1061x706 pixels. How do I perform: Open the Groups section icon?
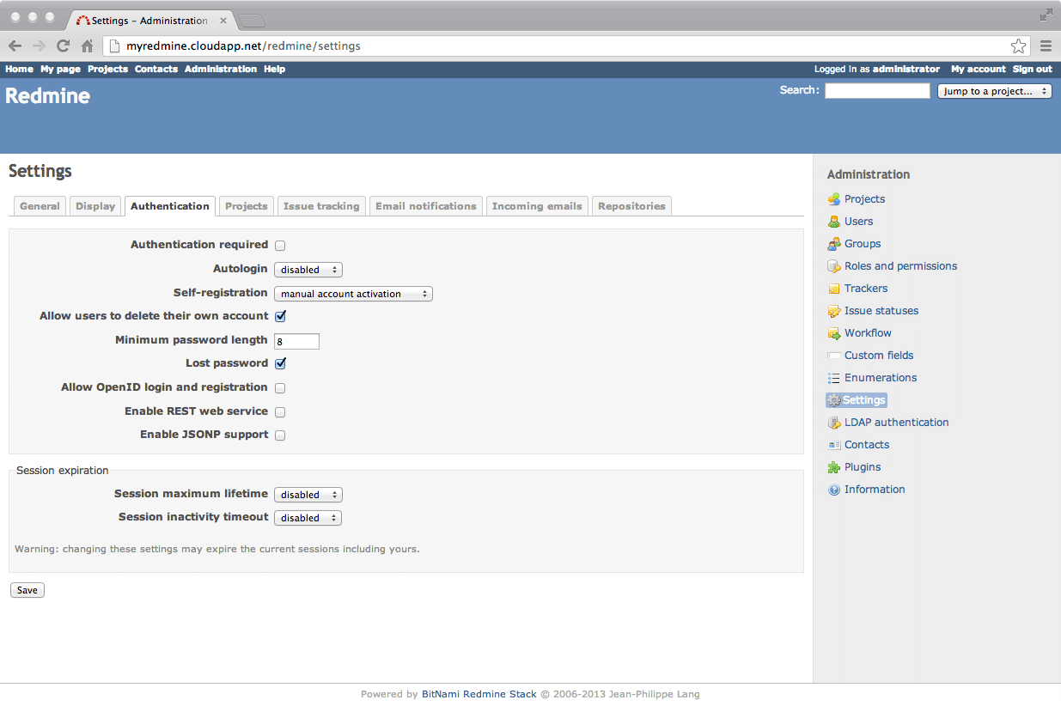click(x=833, y=243)
